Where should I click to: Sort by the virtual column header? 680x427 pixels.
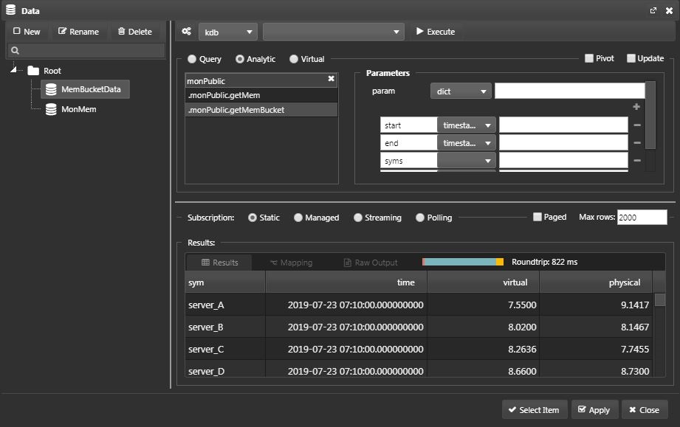click(x=483, y=282)
